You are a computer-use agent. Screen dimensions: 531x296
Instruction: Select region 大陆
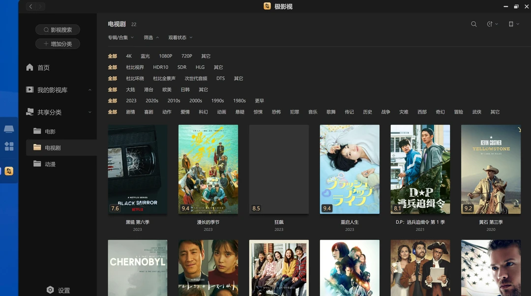[x=130, y=90]
